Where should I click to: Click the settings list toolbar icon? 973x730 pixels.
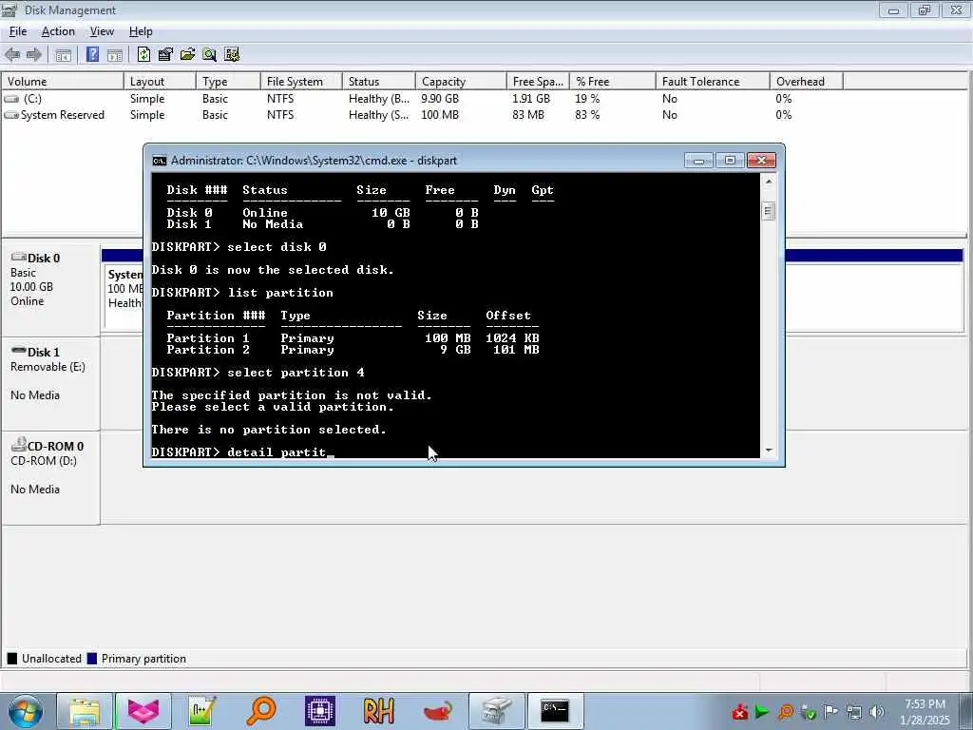click(x=232, y=54)
